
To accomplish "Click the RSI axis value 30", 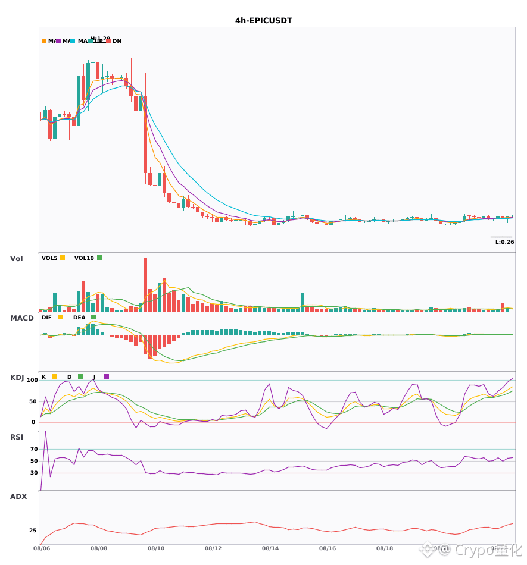I will click(35, 473).
